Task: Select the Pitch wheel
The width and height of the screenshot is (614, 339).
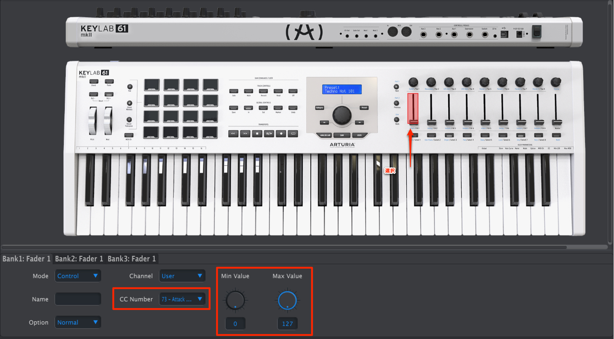Action: [93, 121]
